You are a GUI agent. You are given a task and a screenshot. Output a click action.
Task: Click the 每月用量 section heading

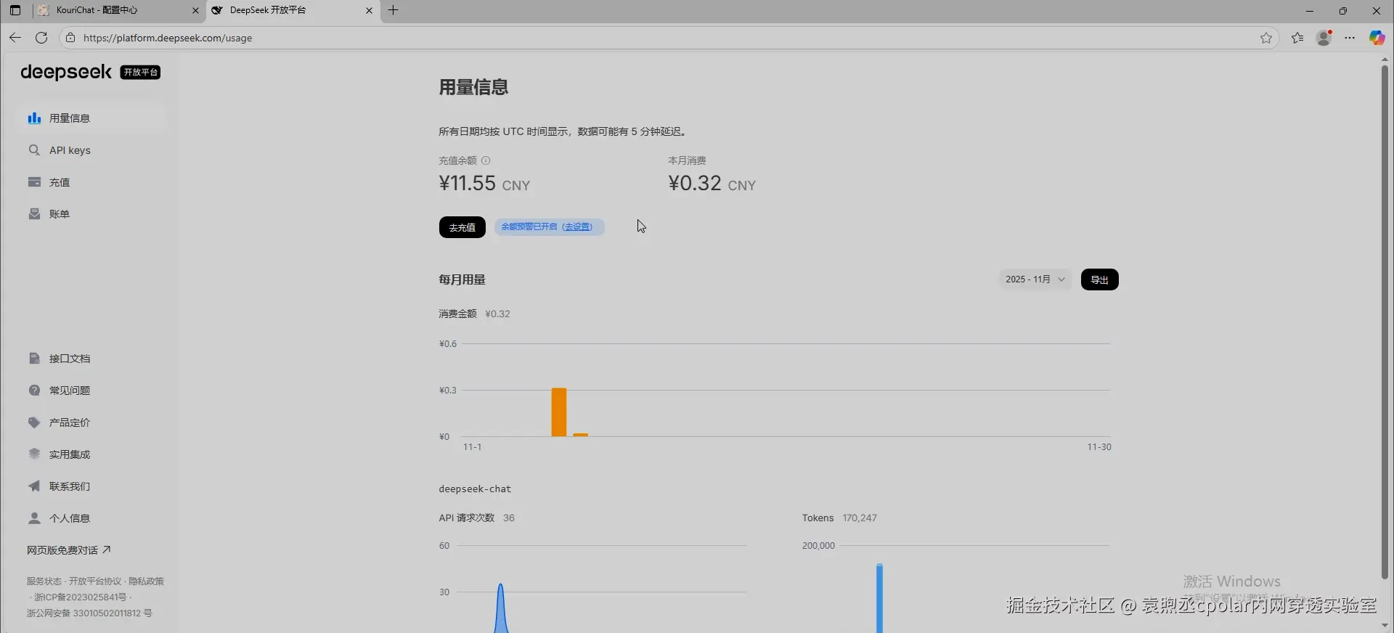point(462,279)
